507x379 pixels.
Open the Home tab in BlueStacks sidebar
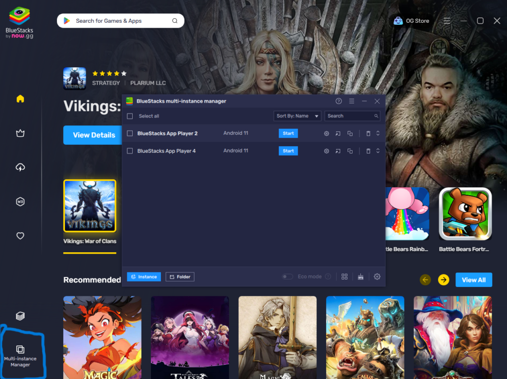[20, 99]
